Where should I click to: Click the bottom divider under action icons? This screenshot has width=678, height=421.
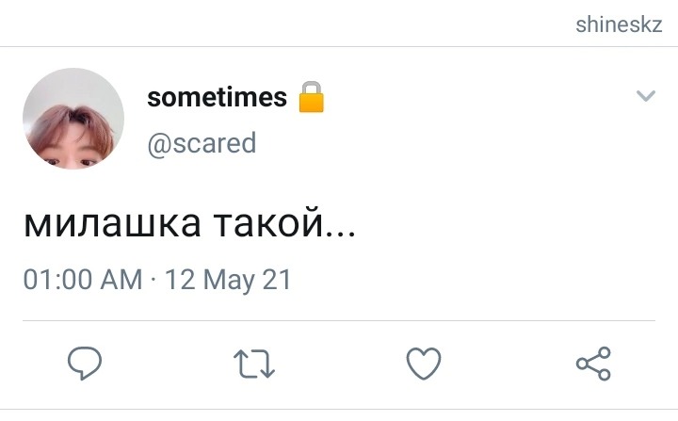(339, 410)
